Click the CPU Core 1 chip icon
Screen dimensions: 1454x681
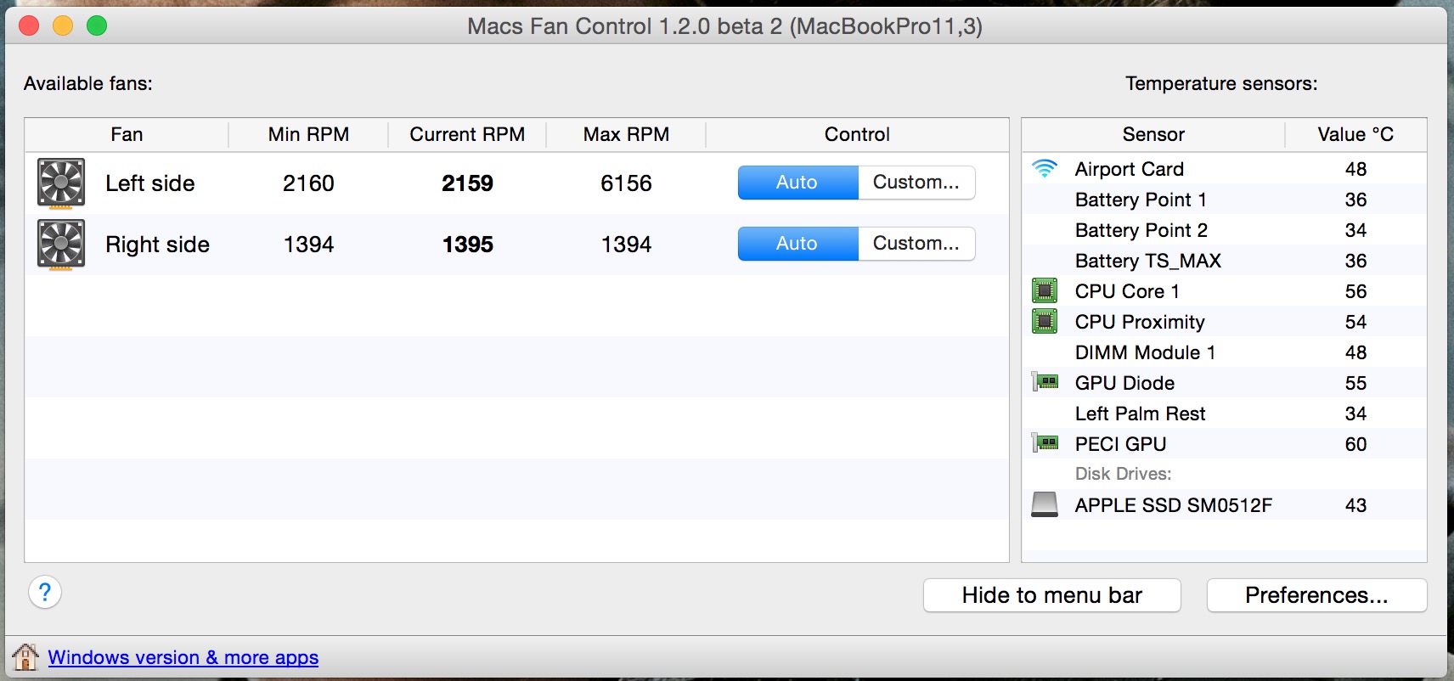click(1045, 290)
